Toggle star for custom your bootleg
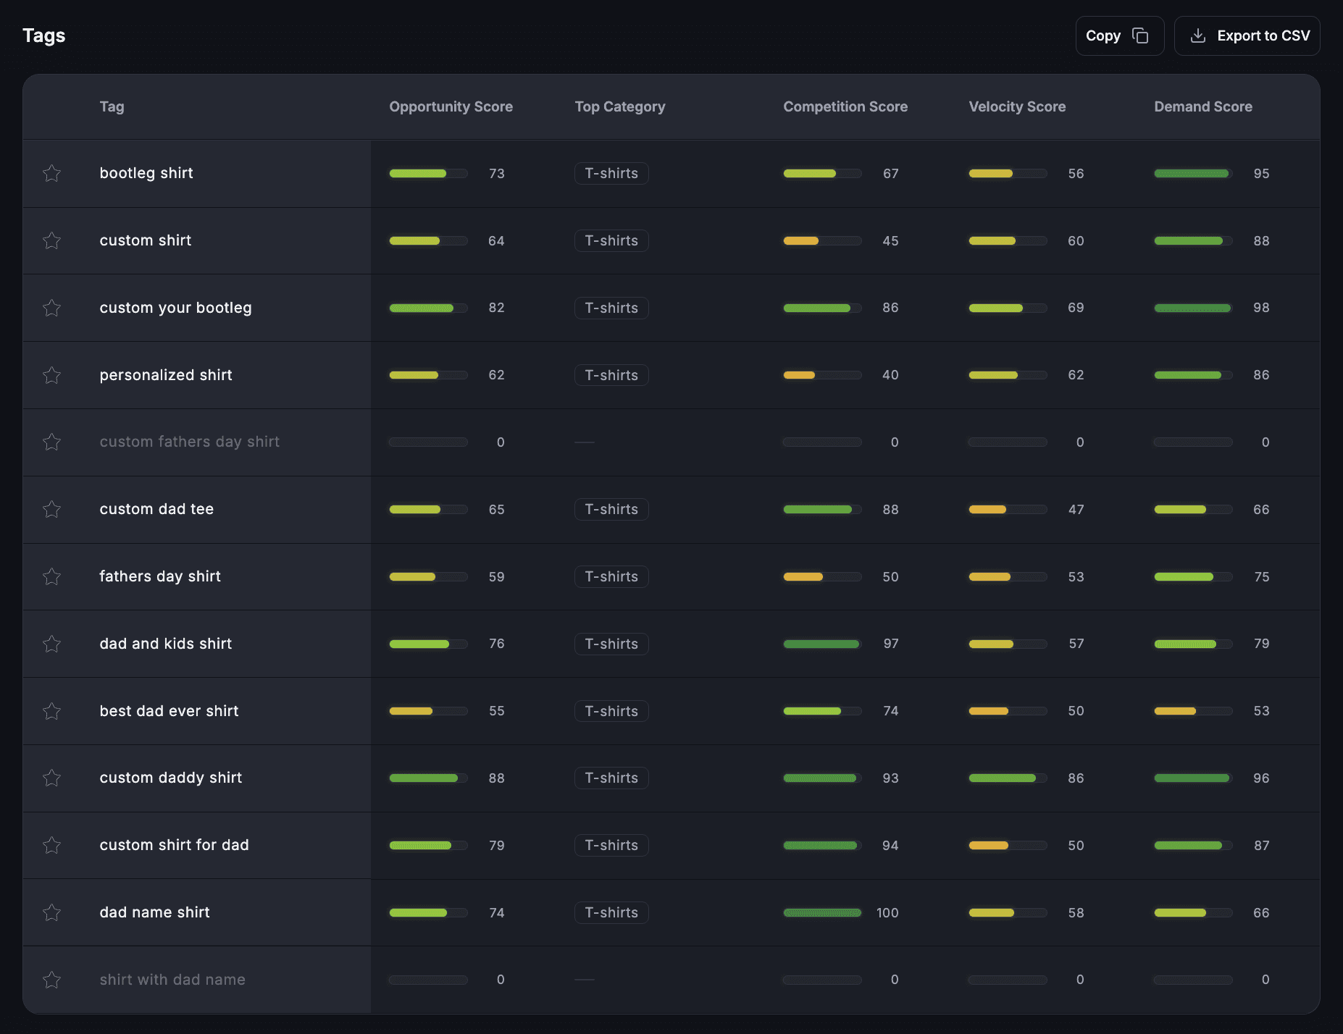The image size is (1343, 1034). 51,308
